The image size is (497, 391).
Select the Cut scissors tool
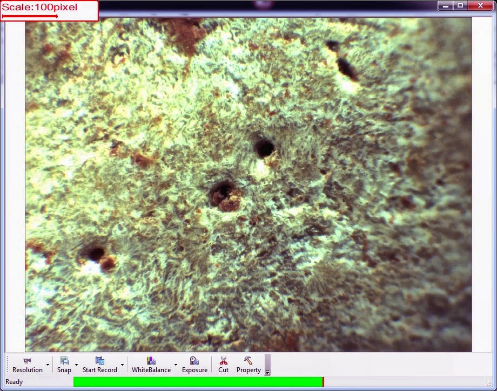tap(224, 365)
